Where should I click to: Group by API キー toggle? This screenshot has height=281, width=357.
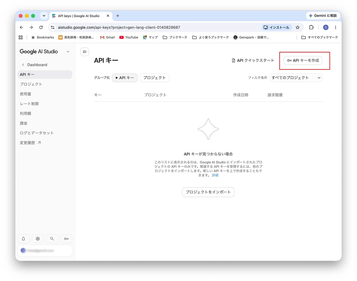click(x=125, y=78)
